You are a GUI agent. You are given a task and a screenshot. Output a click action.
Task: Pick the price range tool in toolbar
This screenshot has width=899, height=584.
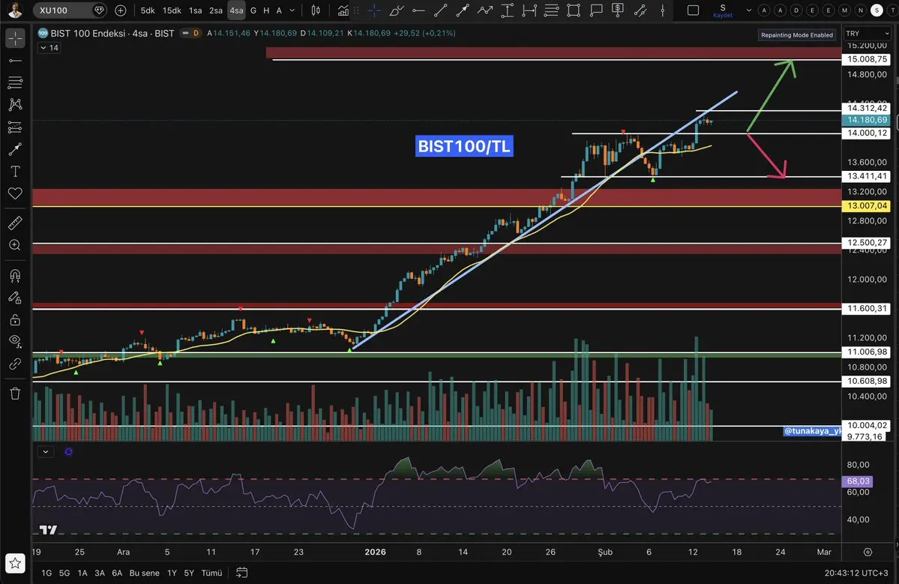click(x=508, y=10)
